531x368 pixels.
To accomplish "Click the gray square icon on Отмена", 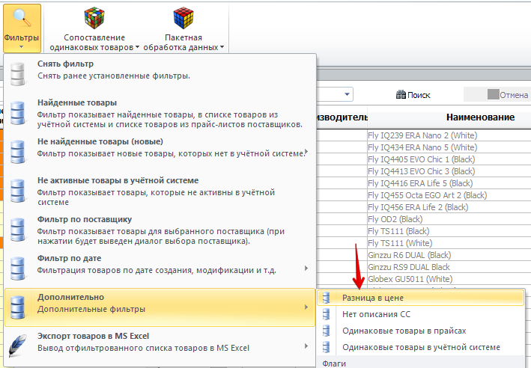I will [493, 94].
